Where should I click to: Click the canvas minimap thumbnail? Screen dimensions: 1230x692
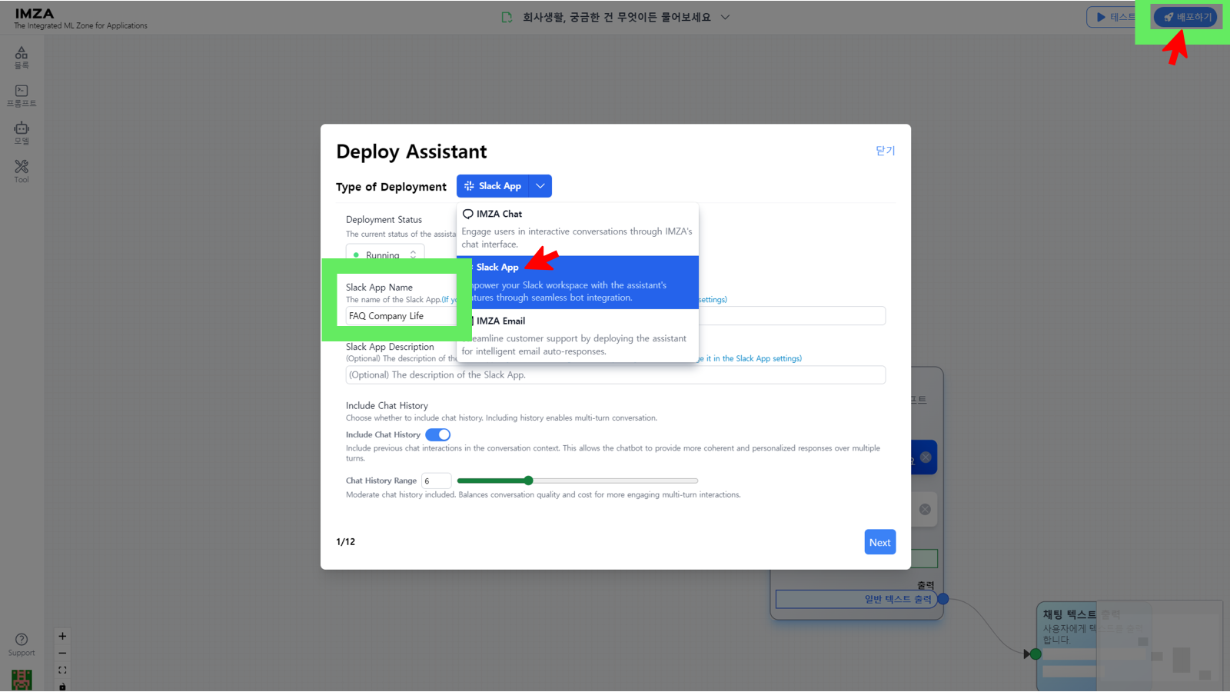[x=1160, y=646]
